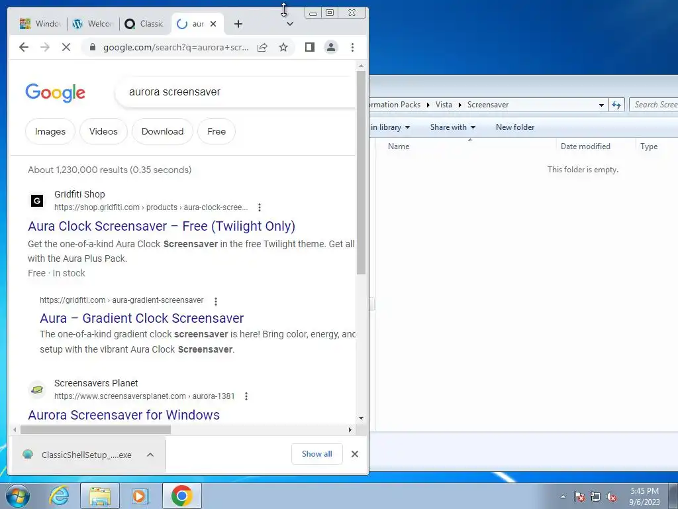This screenshot has height=509, width=678.
Task: Open Aurora Screensaver for Windows result
Action: point(124,415)
